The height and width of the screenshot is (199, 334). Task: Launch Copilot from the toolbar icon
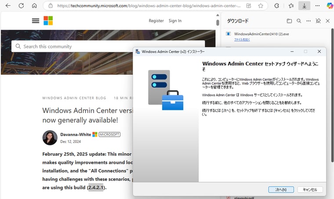click(x=330, y=6)
